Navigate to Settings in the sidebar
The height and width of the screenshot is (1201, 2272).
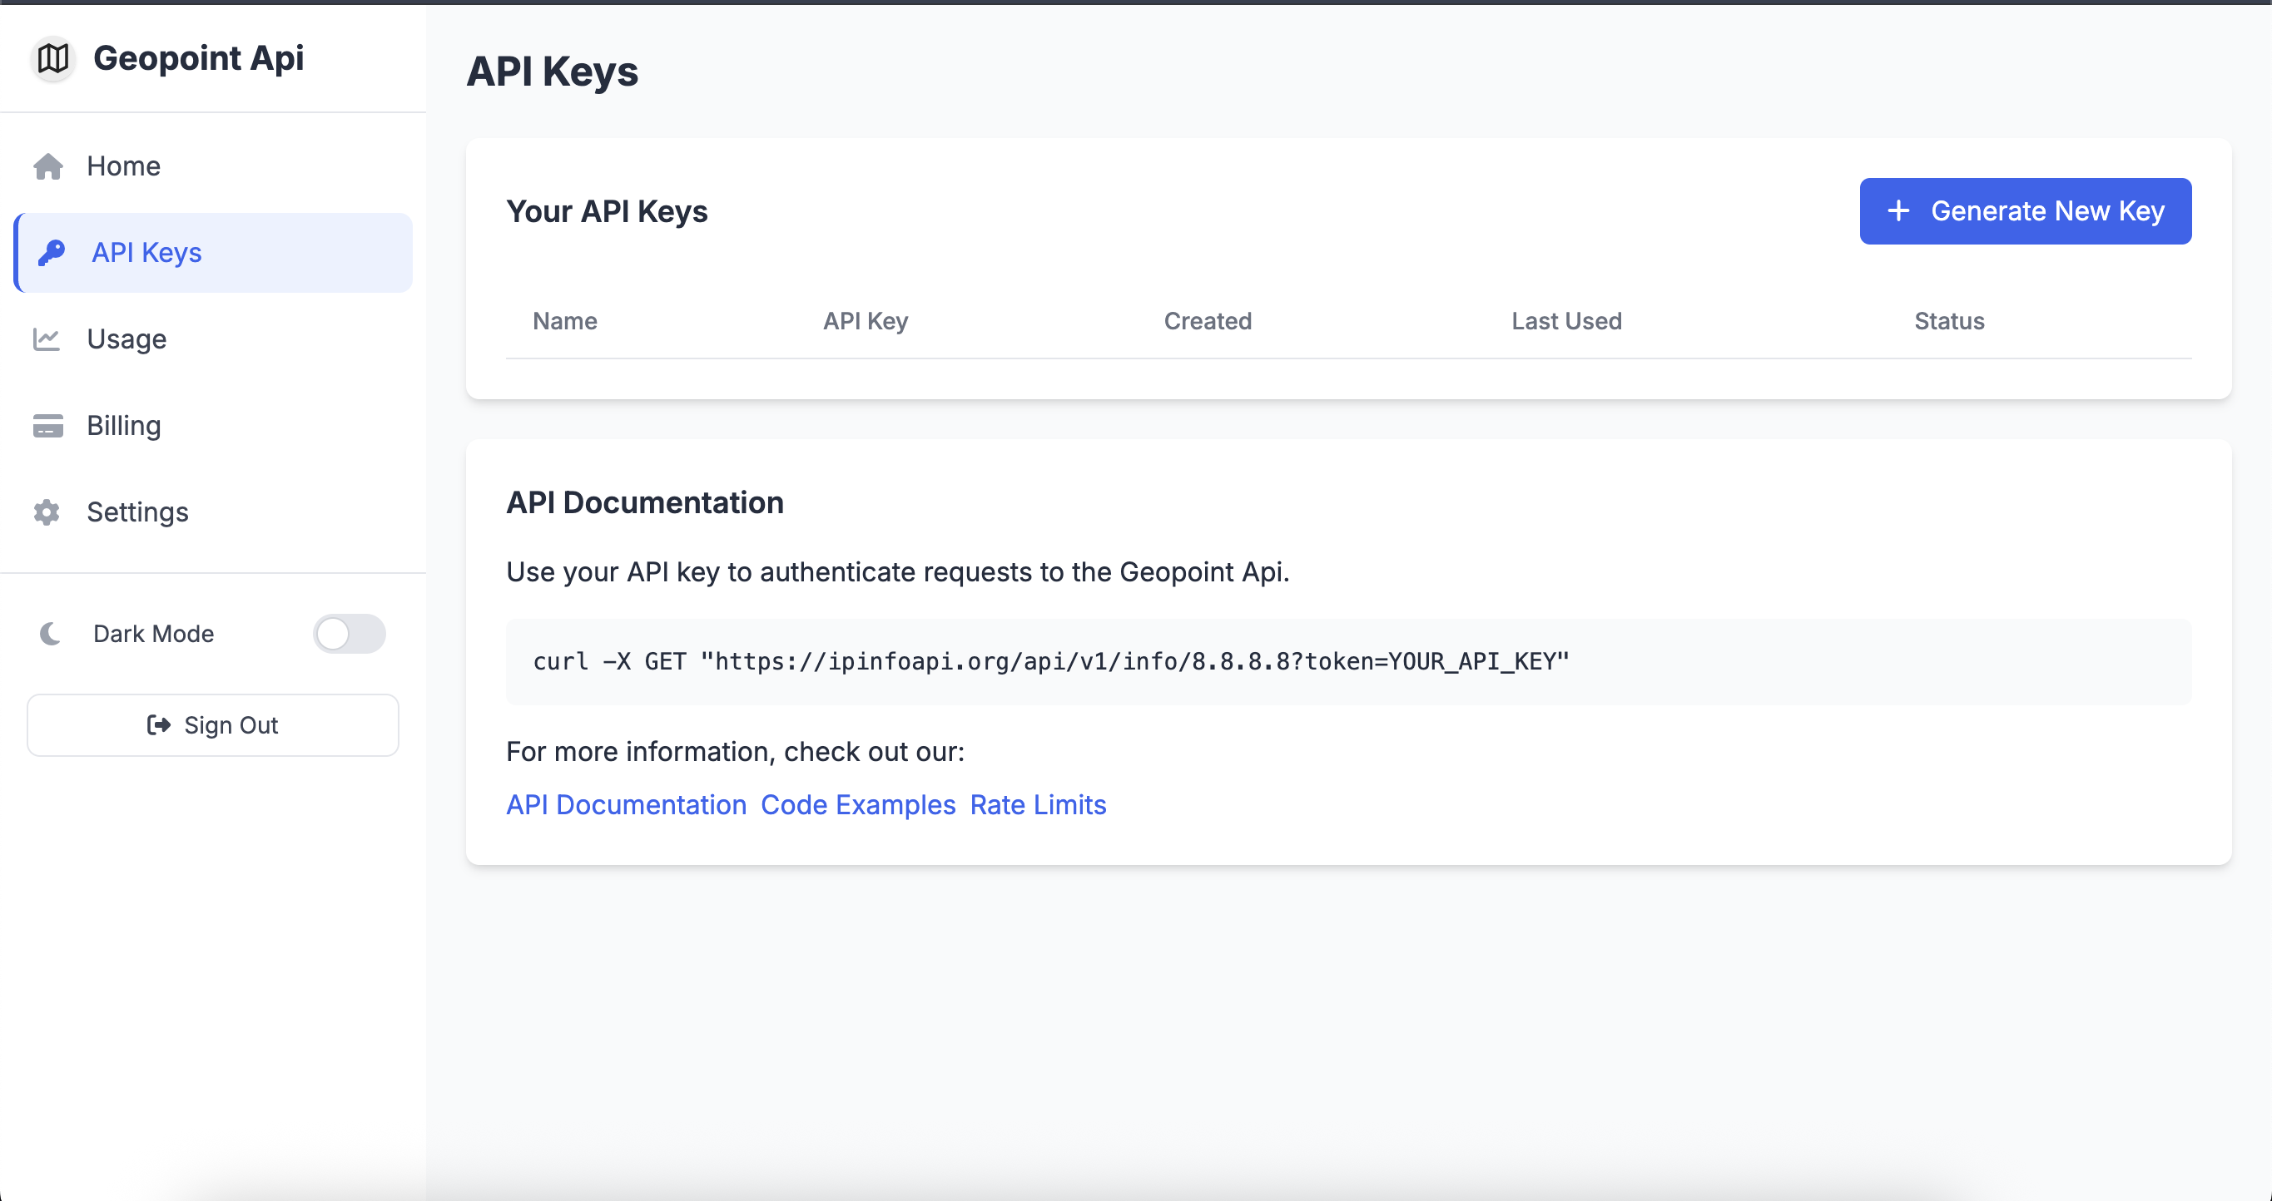[212, 512]
